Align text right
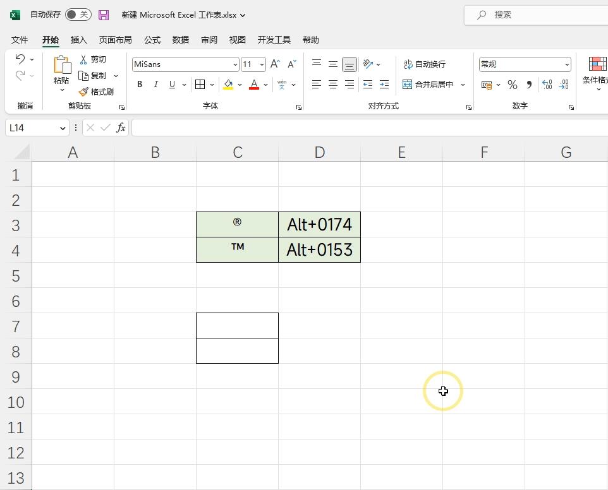This screenshot has width=608, height=490. pyautogui.click(x=350, y=85)
